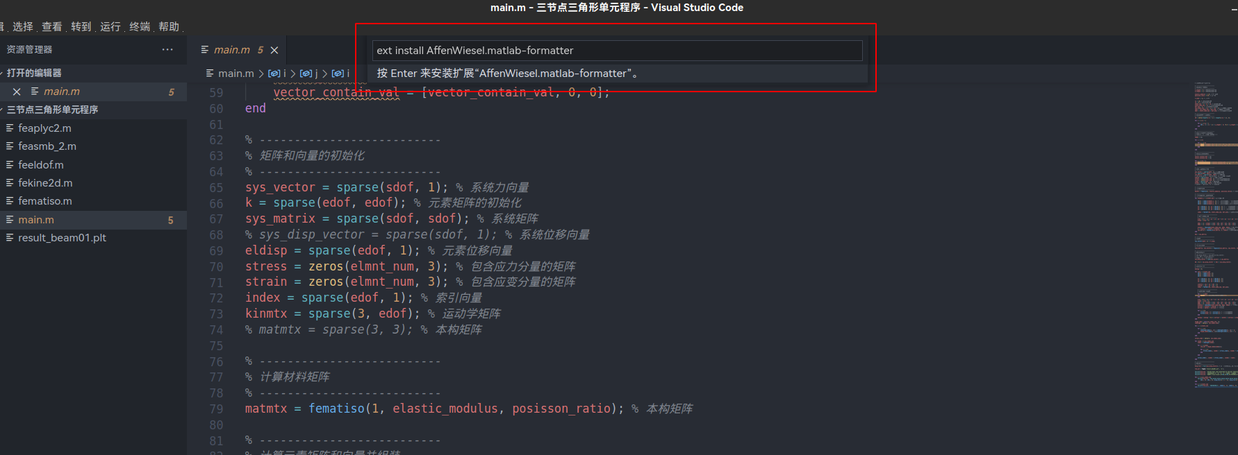1238x455 pixels.
Task: Open the Explorer more actions icon
Action: click(x=167, y=49)
